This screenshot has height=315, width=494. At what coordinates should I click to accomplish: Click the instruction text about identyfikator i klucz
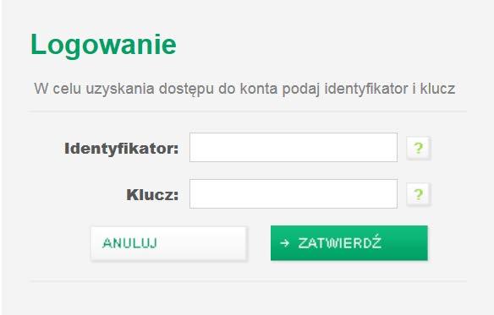tap(244, 89)
